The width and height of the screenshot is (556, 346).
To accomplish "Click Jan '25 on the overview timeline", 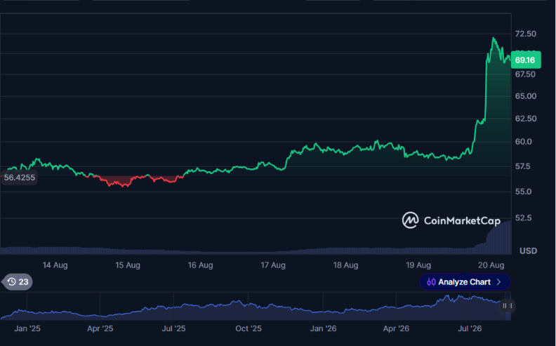I will [27, 328].
